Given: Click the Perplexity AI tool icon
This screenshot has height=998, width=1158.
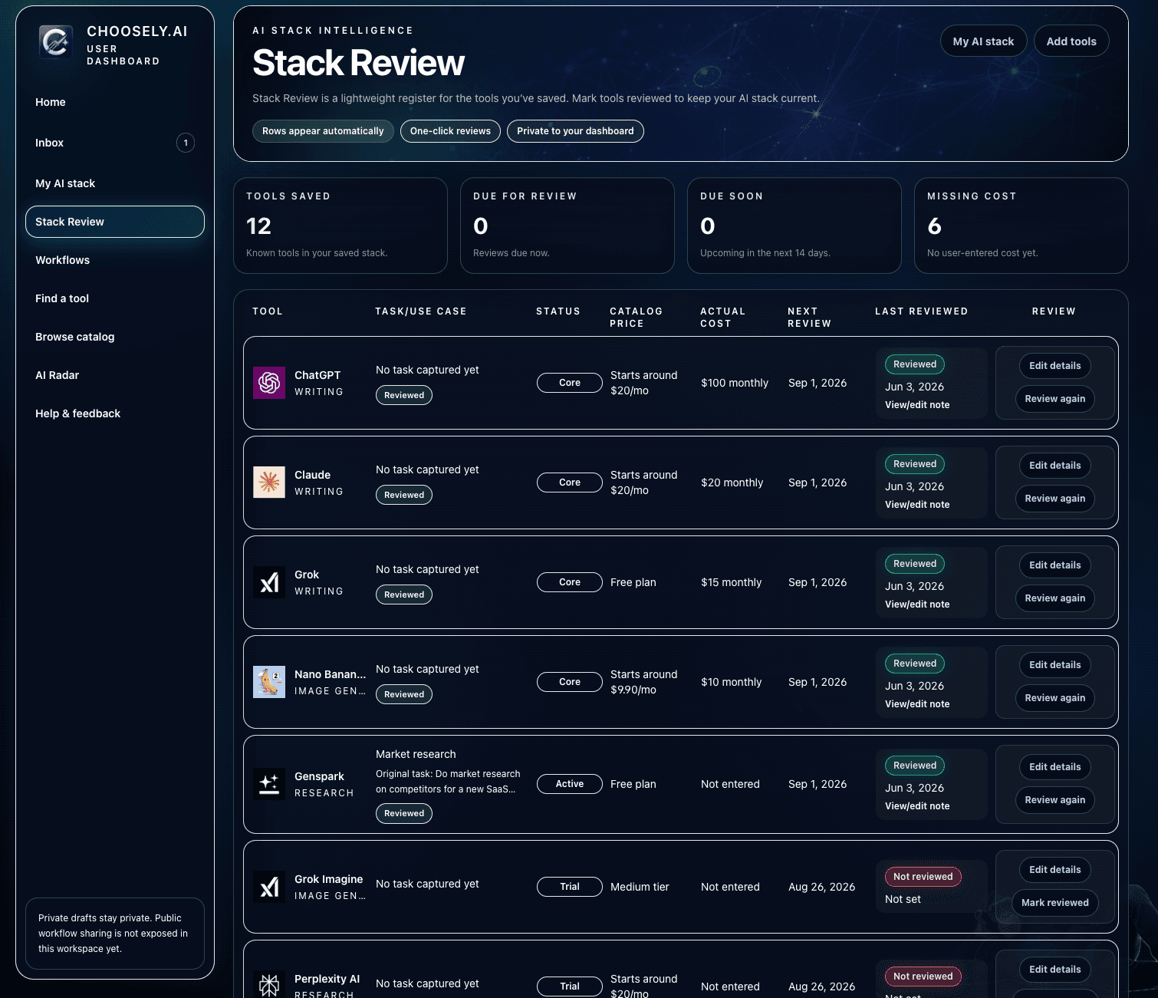Looking at the screenshot, I should pos(269,983).
